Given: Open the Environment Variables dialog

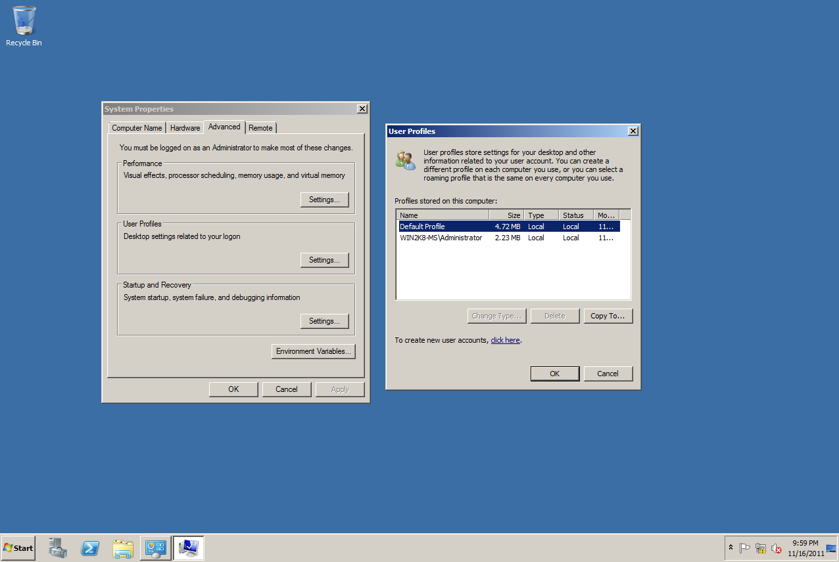Looking at the screenshot, I should (x=313, y=351).
